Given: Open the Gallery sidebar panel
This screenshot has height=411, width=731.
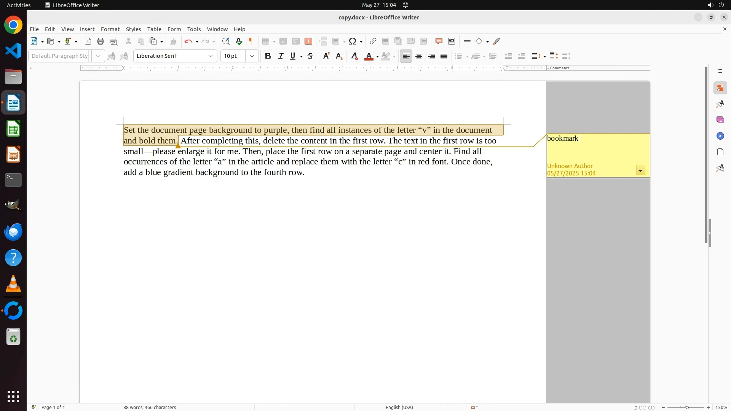Looking at the screenshot, I should point(720,120).
